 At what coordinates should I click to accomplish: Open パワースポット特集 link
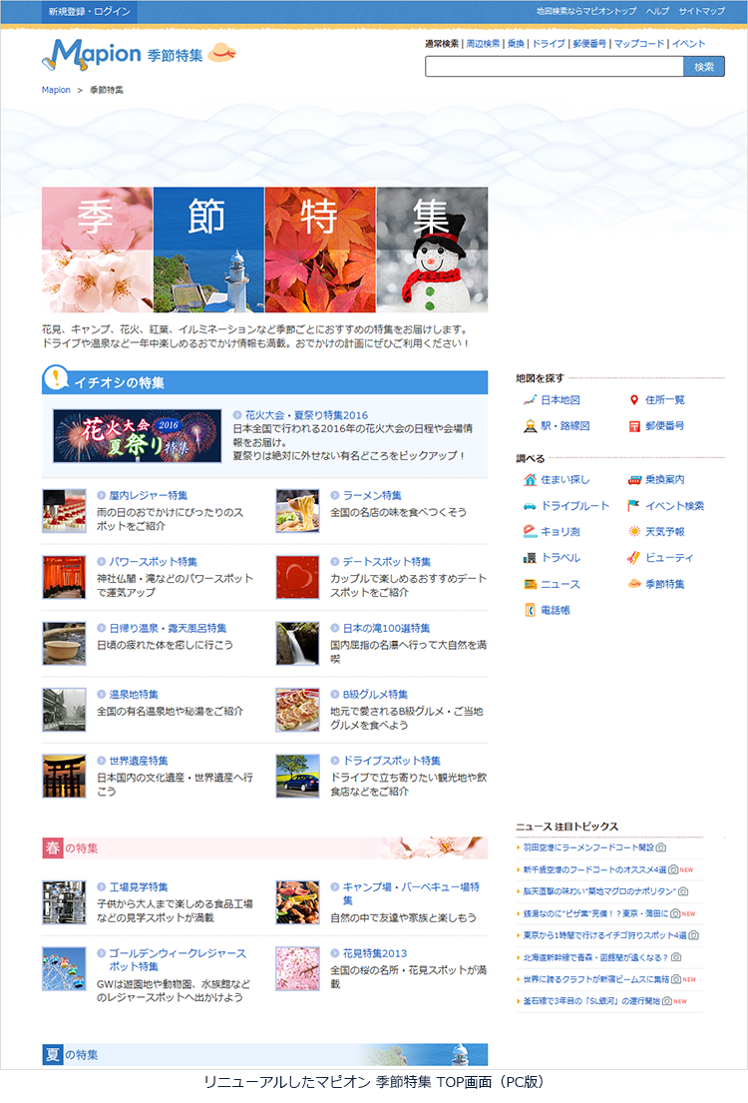(x=154, y=561)
